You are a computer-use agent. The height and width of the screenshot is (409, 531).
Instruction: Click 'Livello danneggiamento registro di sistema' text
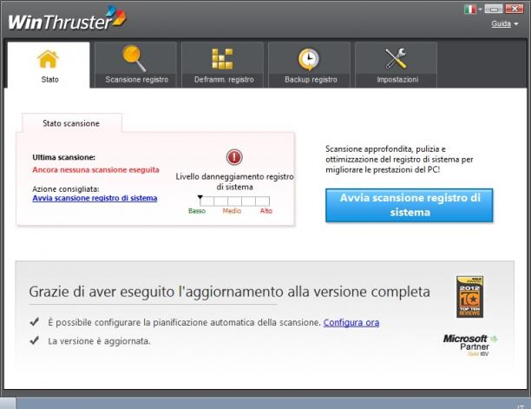click(x=234, y=181)
